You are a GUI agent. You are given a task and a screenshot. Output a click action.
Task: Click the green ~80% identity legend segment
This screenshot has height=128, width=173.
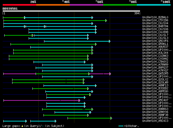[120, 5]
